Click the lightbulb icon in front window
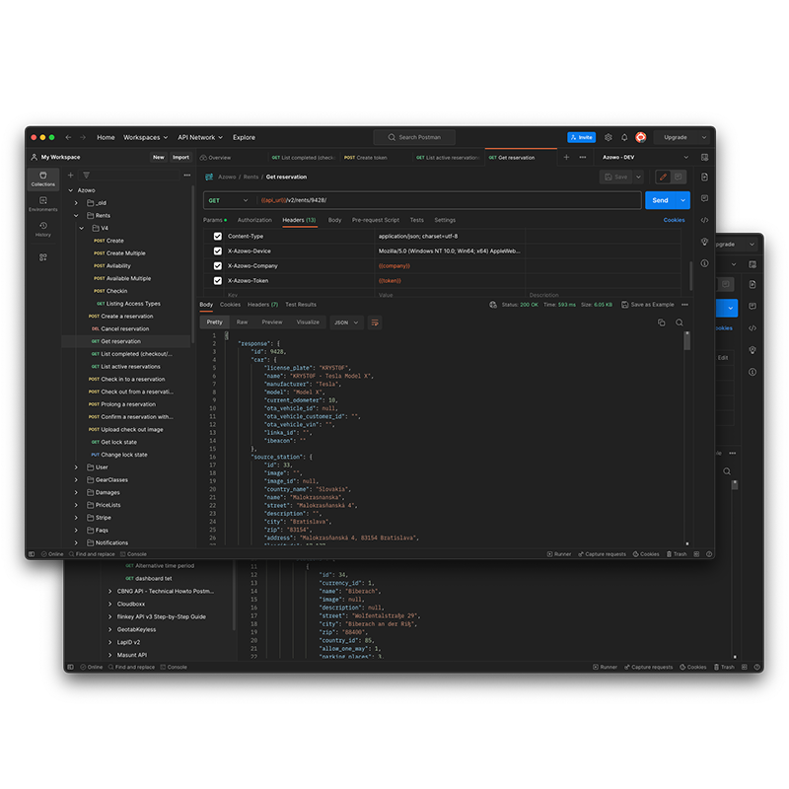 pyautogui.click(x=704, y=242)
